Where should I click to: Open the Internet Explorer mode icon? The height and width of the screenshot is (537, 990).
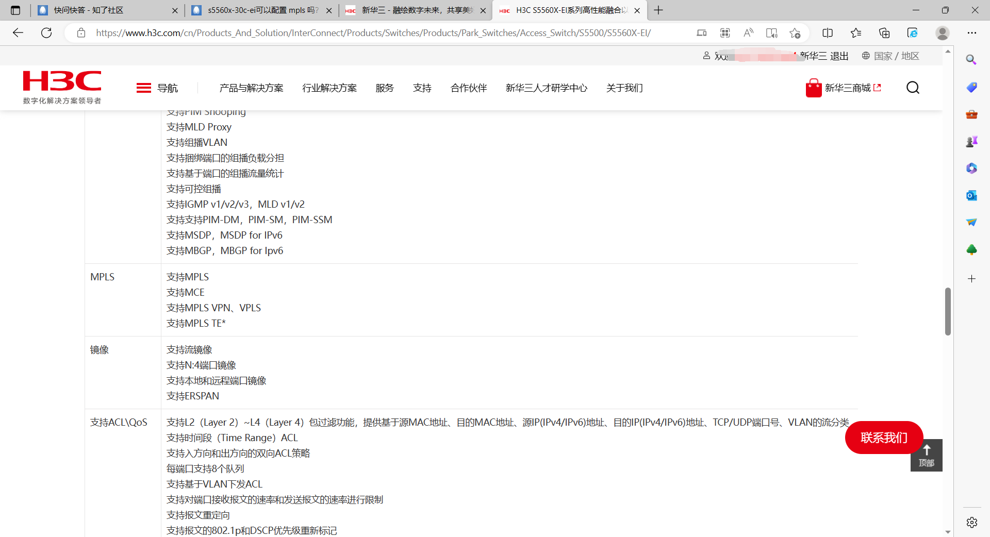(913, 33)
